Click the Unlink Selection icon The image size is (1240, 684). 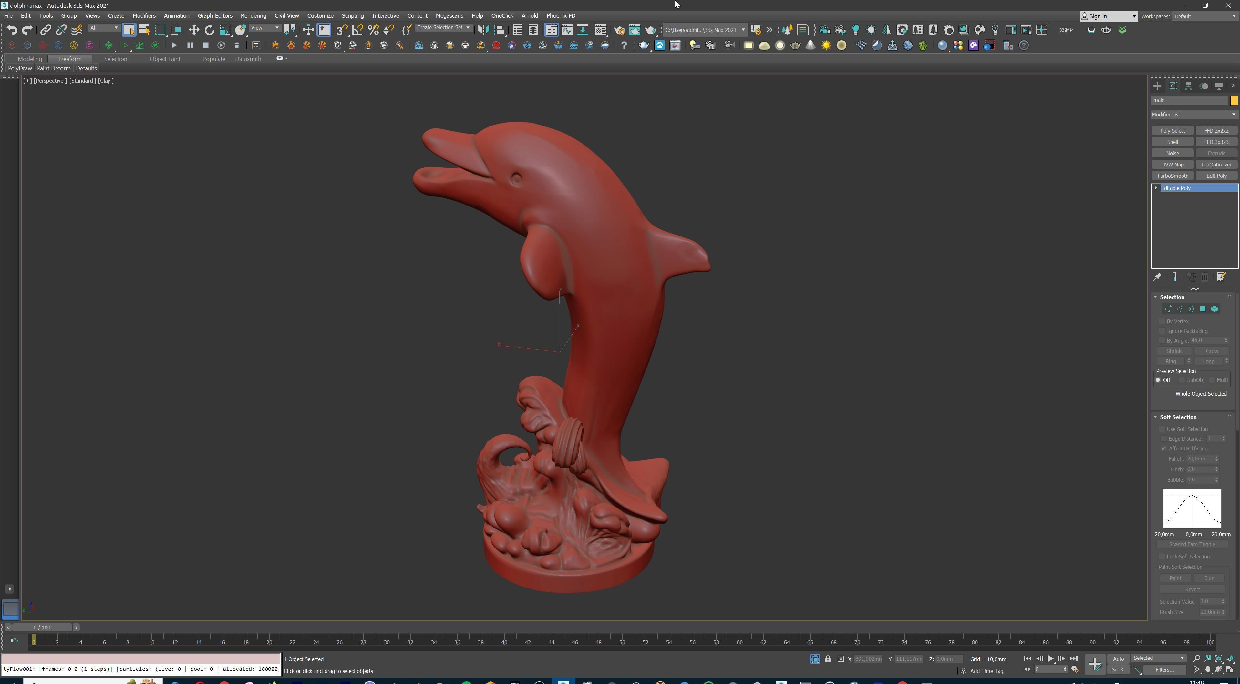coord(61,30)
